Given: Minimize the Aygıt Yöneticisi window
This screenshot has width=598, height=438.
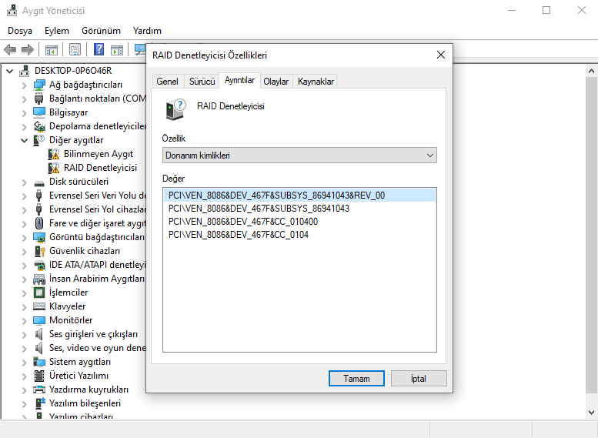Looking at the screenshot, I should [512, 10].
